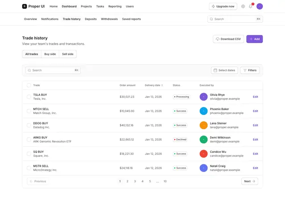The height and width of the screenshot is (207, 285).
Task: Check the MSTR SELL row checkbox
Action: 28,168
